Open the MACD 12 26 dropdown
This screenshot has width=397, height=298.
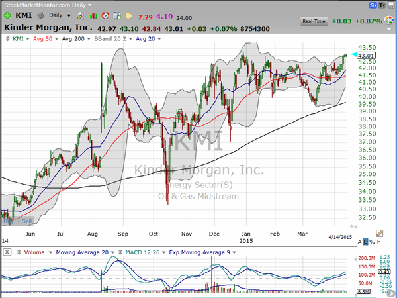pos(164,252)
